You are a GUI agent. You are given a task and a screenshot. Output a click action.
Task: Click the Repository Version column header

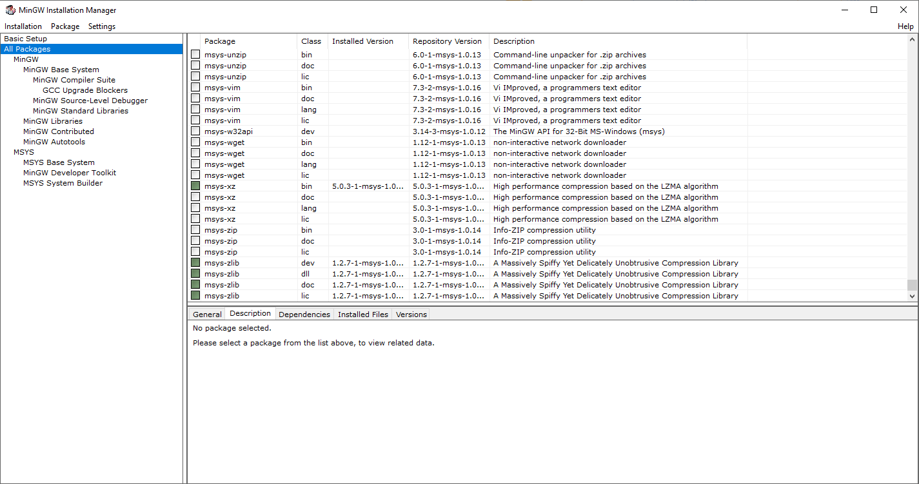[x=449, y=41]
